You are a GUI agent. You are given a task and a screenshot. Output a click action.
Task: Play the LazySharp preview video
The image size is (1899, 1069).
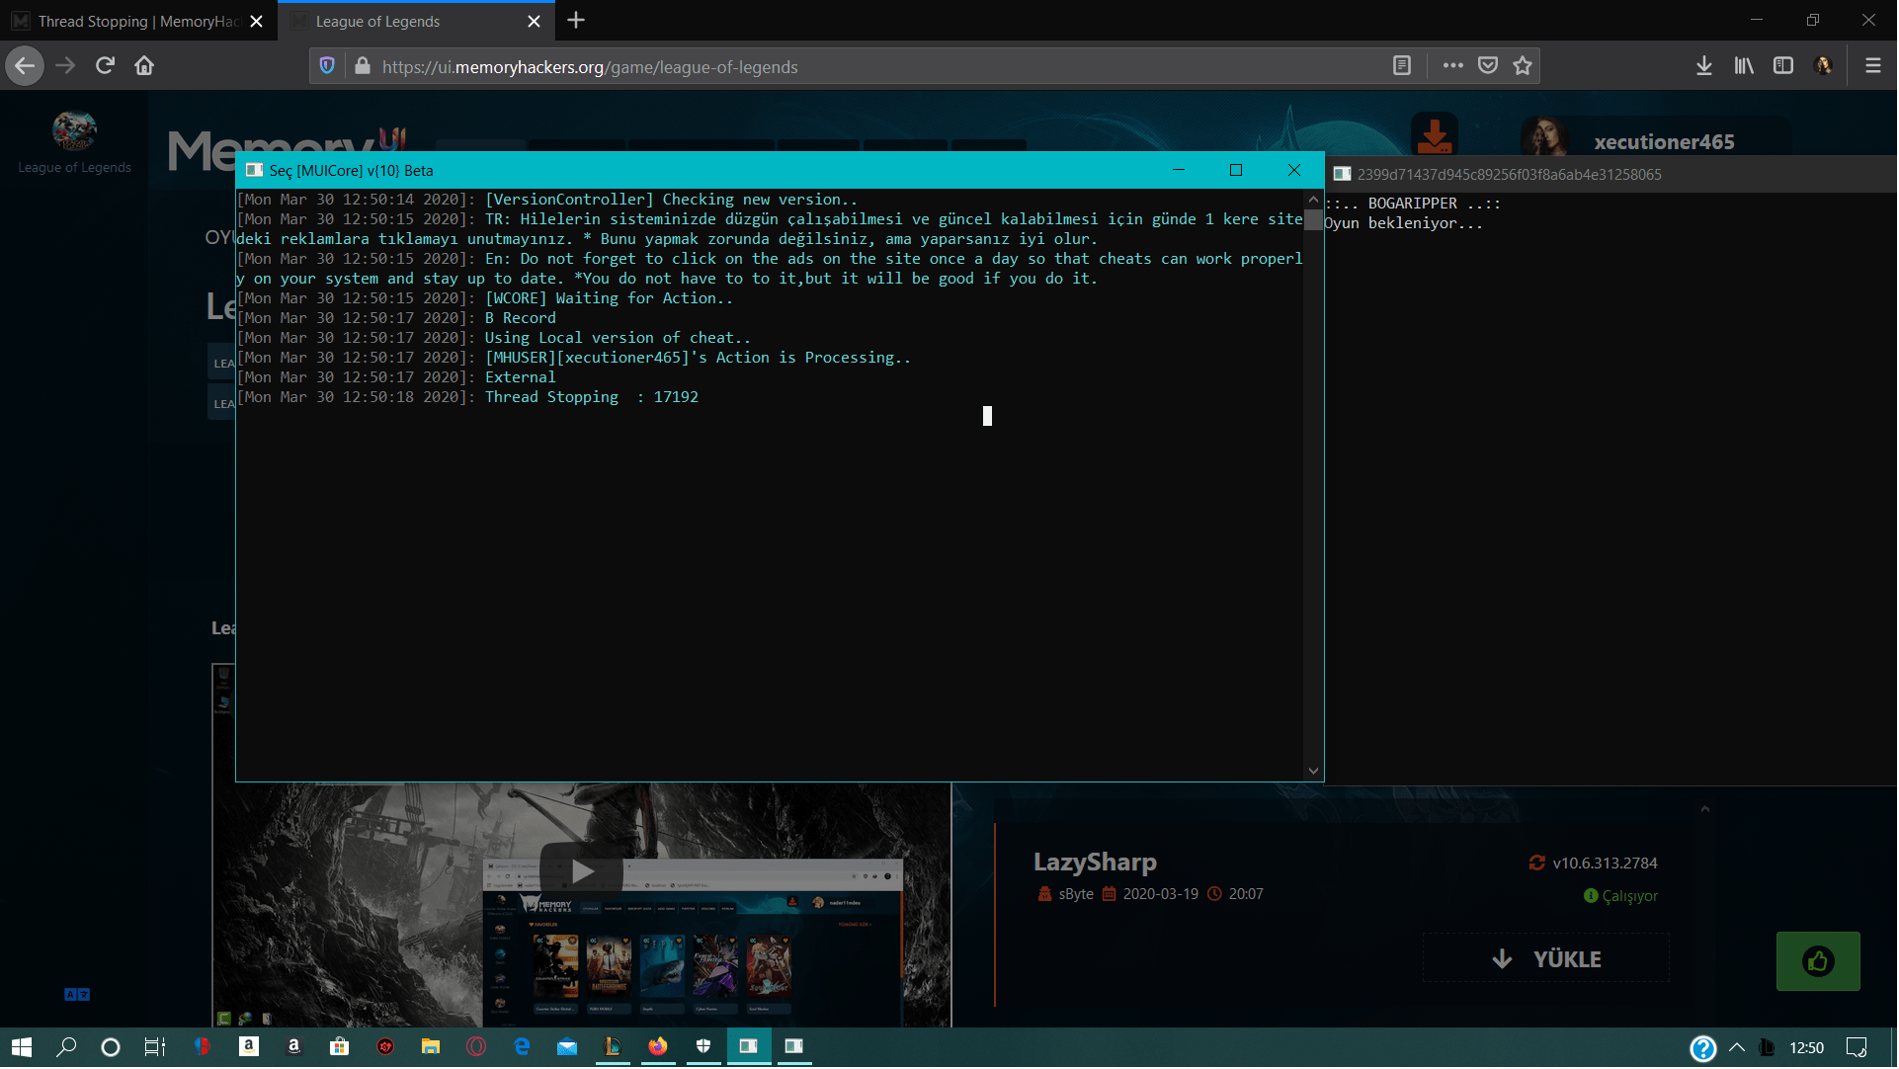(x=582, y=871)
